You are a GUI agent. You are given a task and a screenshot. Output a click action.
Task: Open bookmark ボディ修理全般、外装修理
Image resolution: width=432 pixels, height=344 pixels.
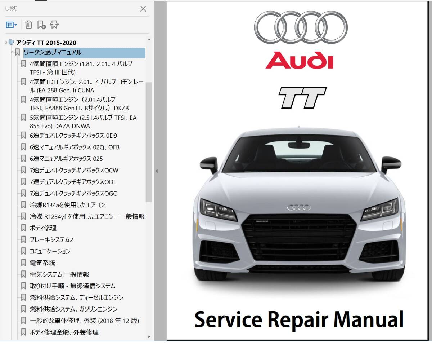[x=64, y=332]
